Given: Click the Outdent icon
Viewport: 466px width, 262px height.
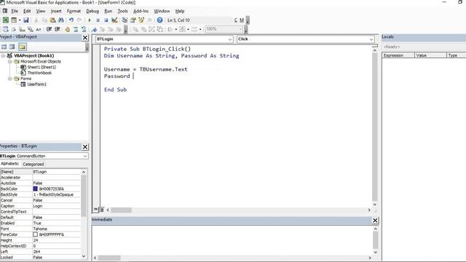Looking at the screenshot, I should [x=57, y=29].
